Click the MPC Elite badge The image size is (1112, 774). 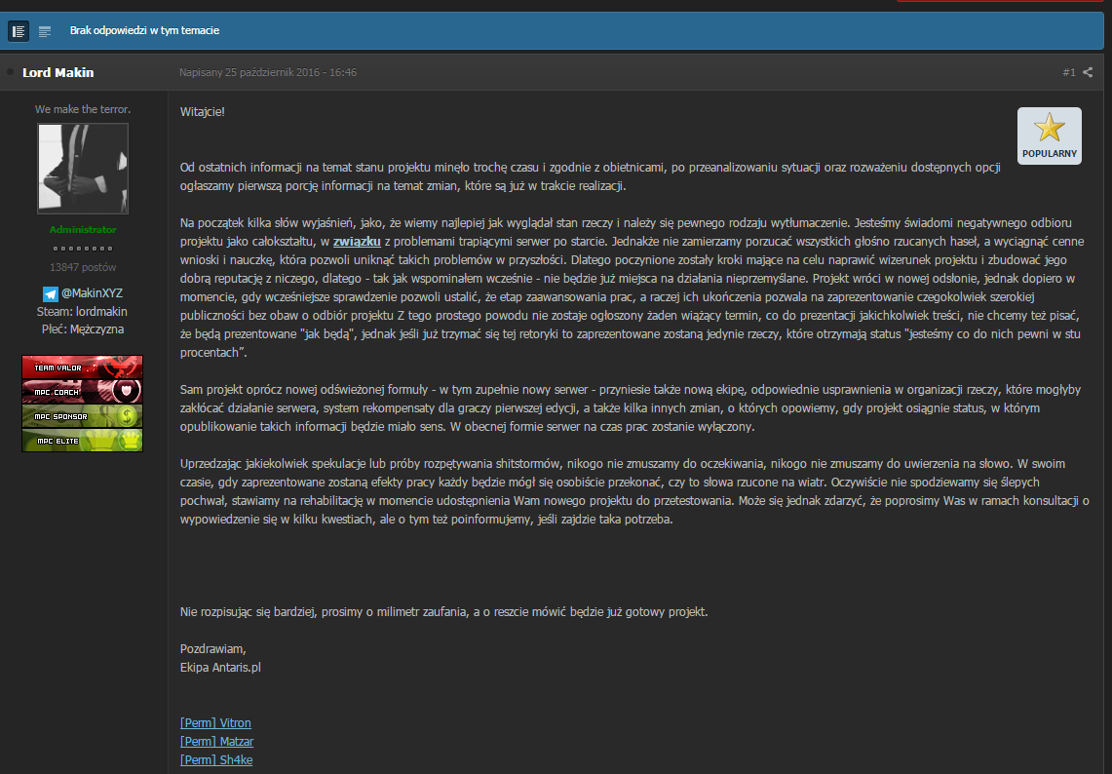tap(82, 440)
